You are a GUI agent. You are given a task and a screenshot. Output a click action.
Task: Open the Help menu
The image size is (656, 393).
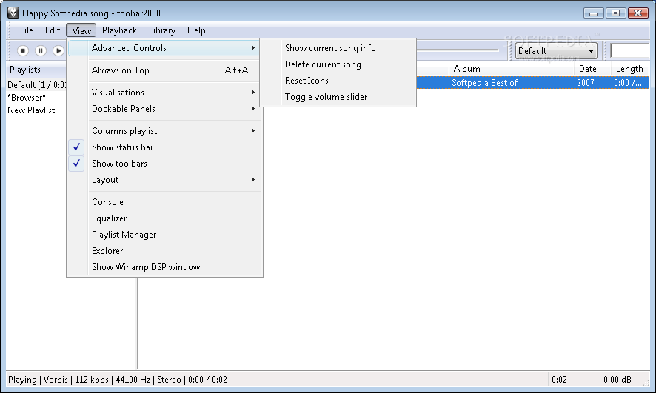click(x=196, y=30)
